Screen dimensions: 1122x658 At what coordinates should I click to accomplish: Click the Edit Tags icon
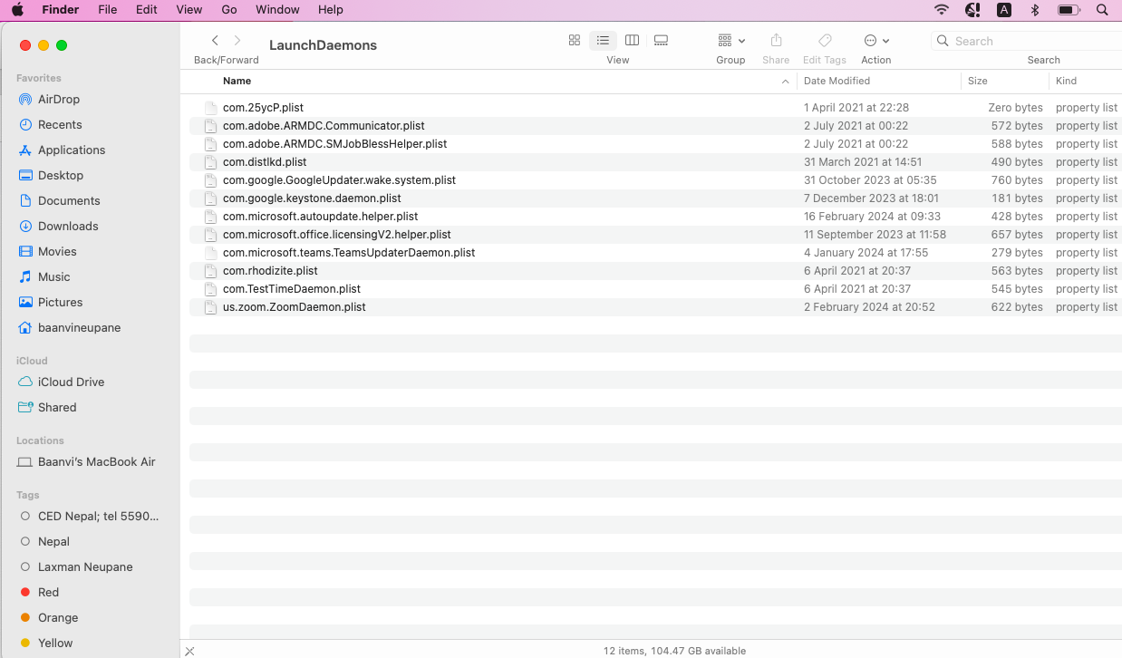coord(825,41)
